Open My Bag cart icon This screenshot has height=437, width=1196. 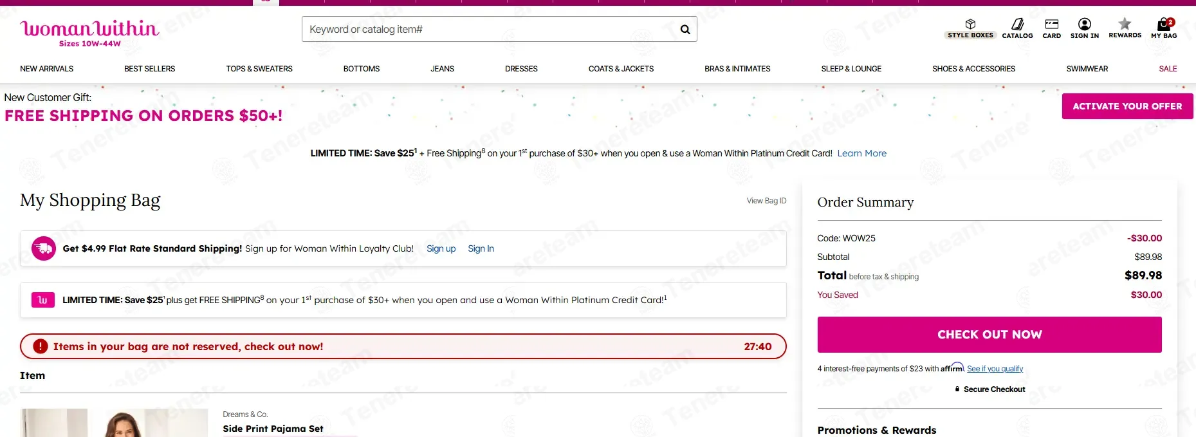click(1164, 29)
